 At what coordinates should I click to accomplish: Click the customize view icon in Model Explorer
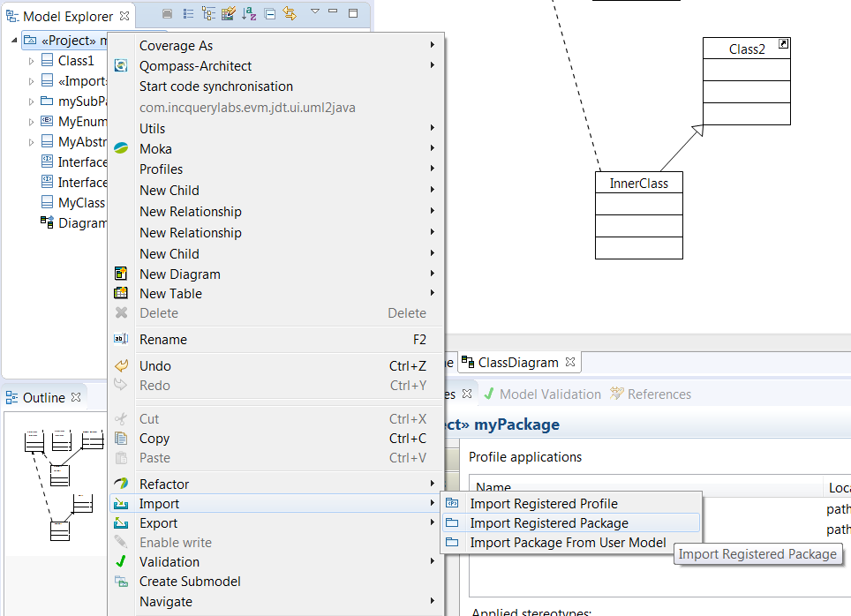point(229,13)
